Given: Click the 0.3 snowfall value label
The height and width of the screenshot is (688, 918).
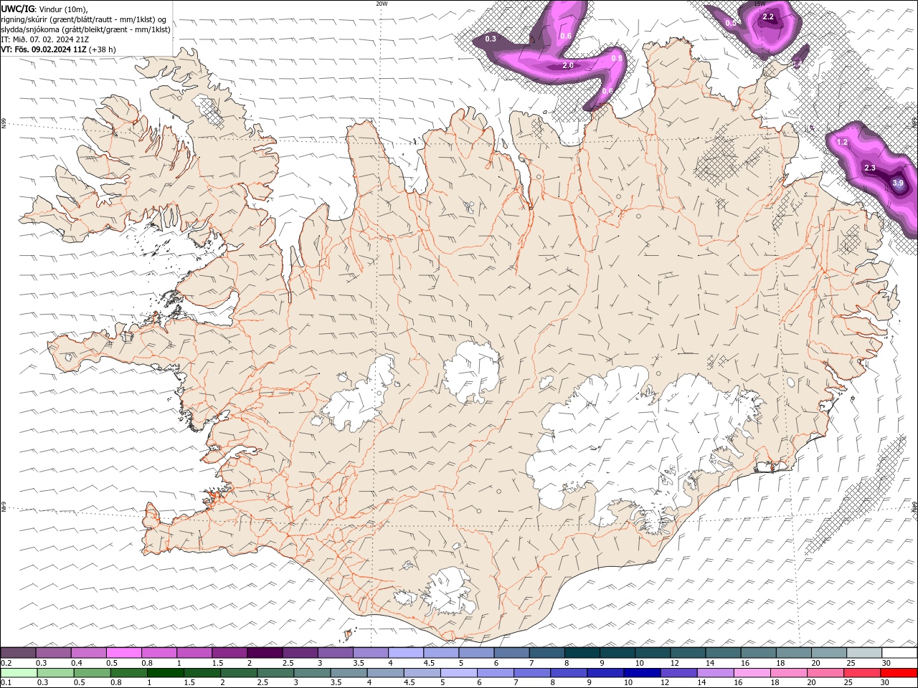Looking at the screenshot, I should tap(491, 39).
